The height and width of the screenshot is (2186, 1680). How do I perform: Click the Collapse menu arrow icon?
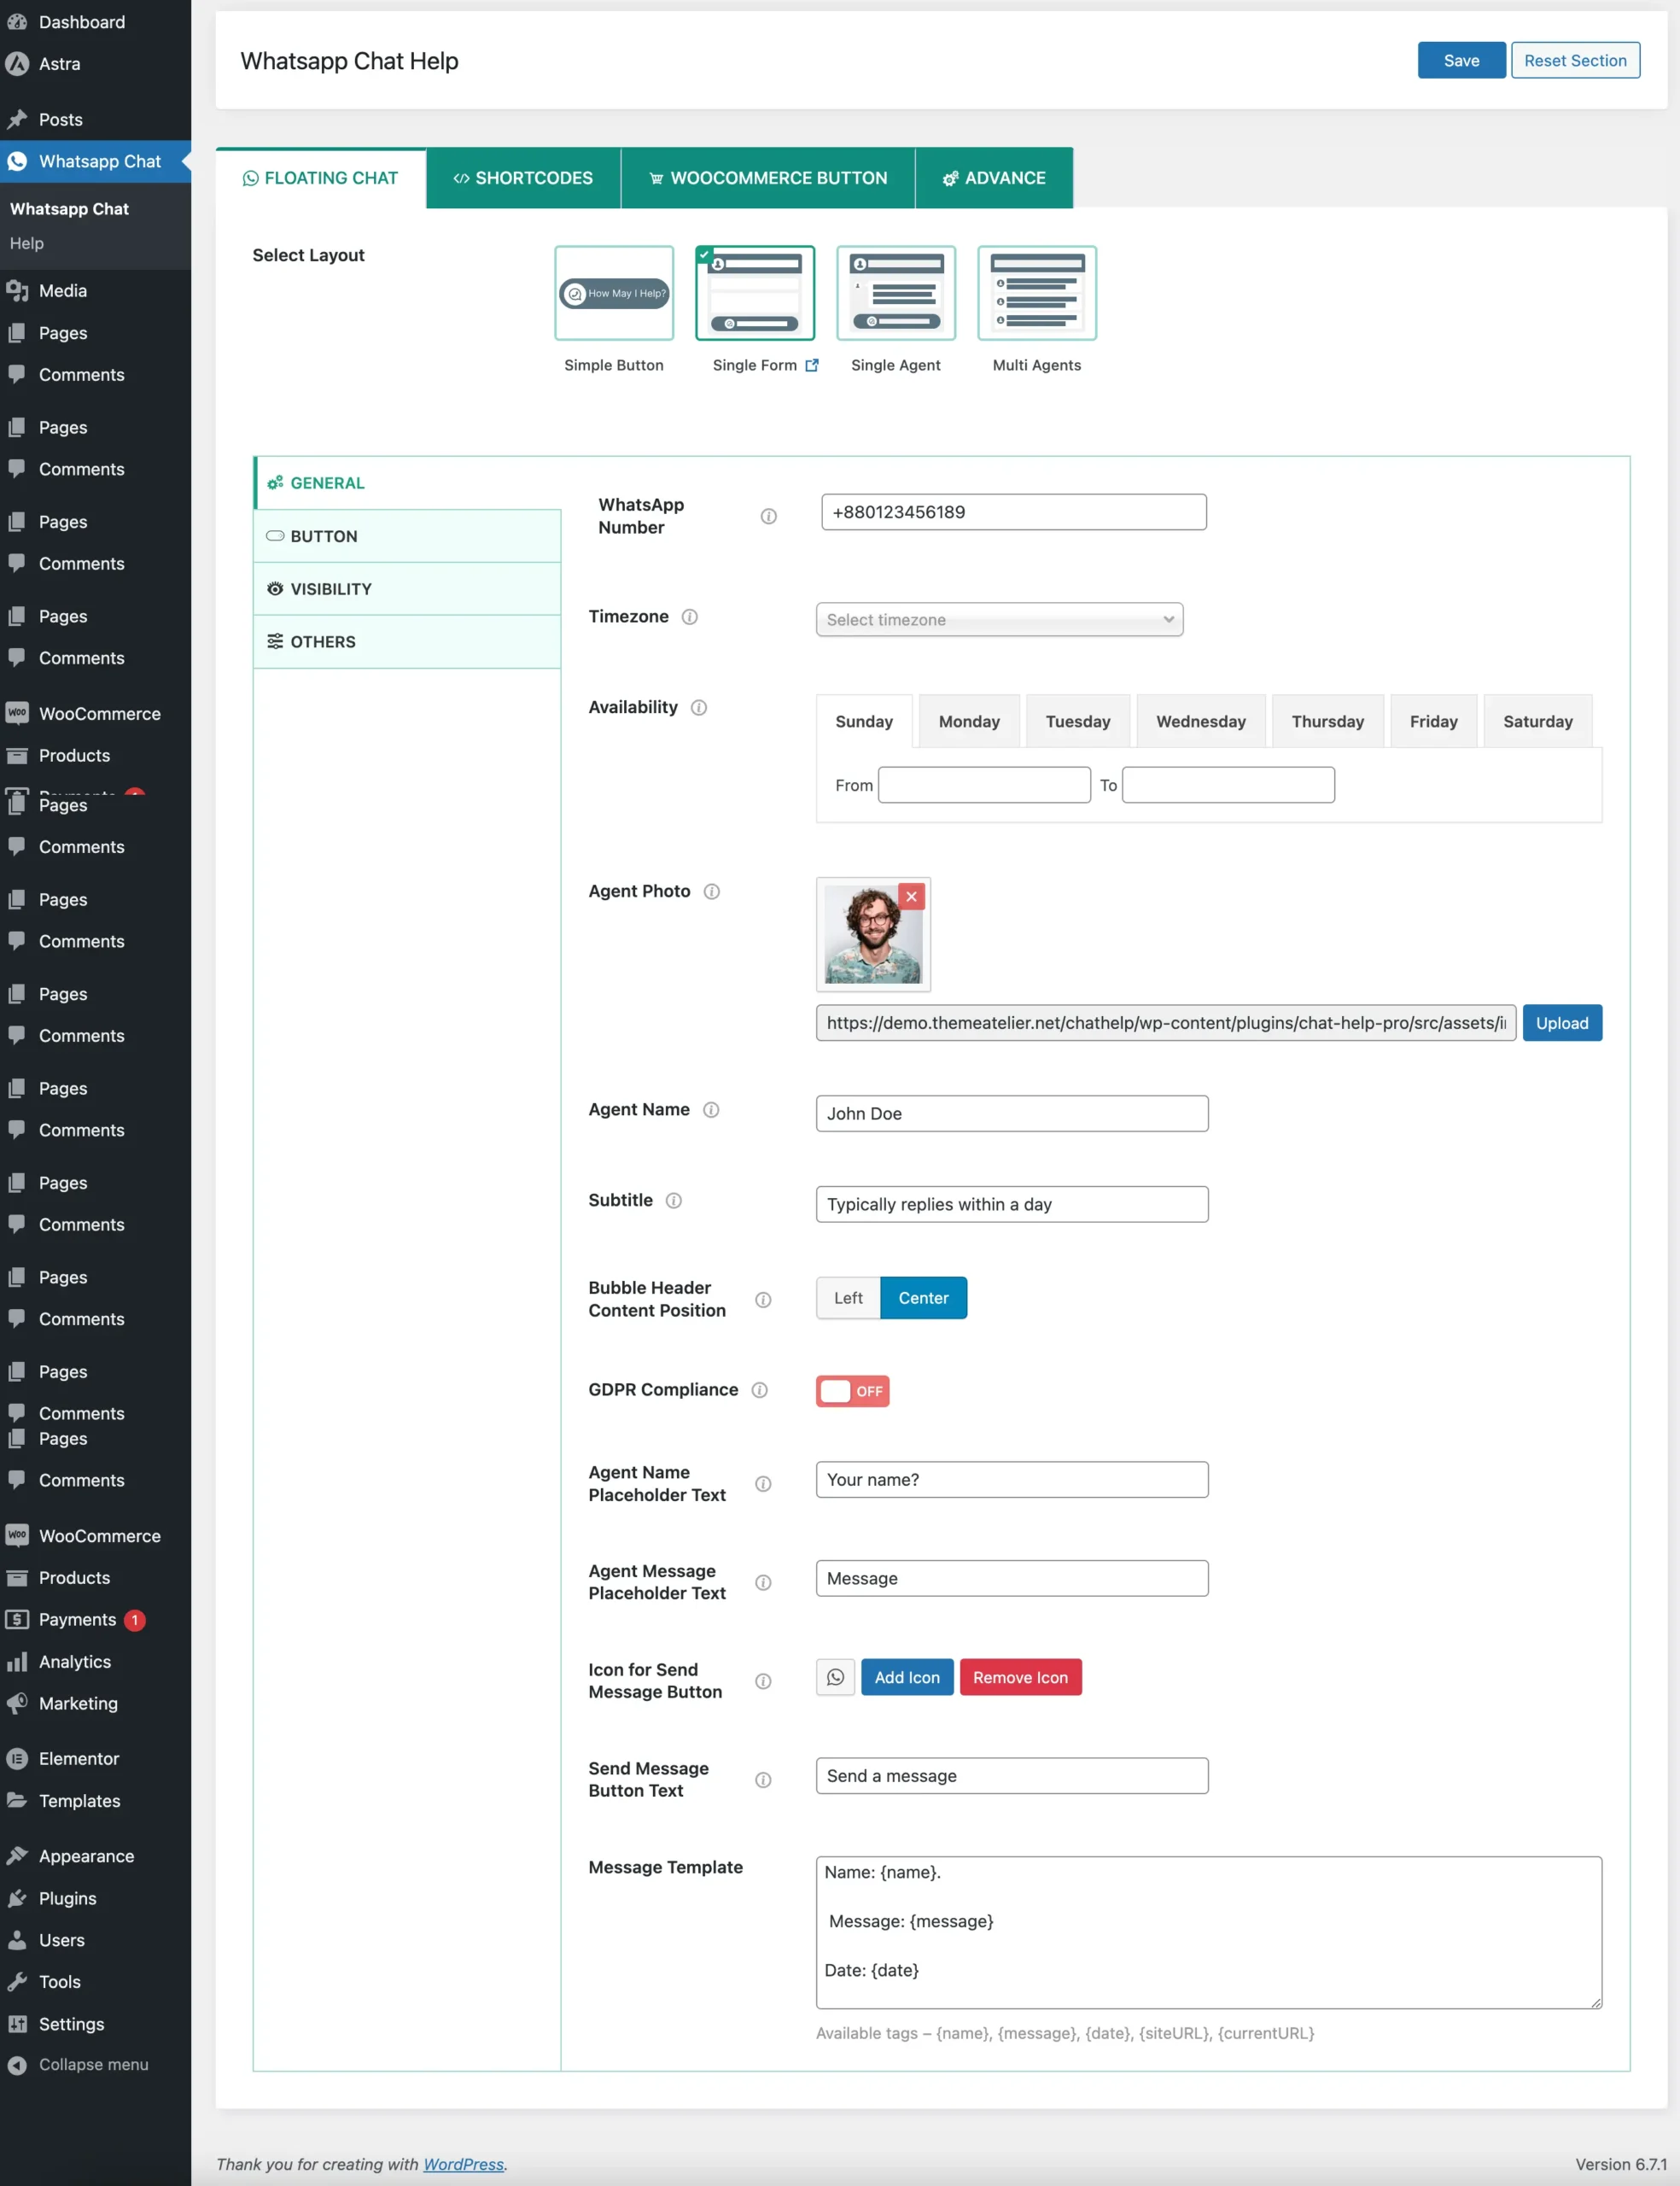tap(17, 2065)
